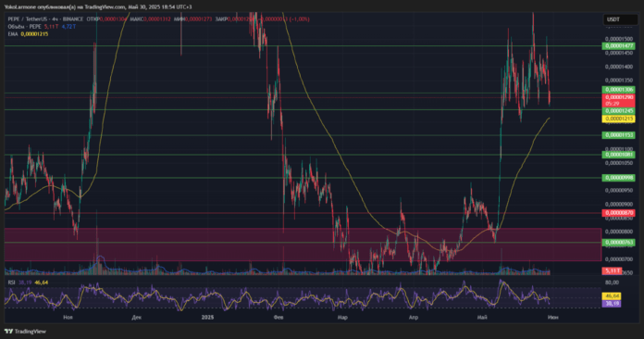Click the purple RSI value label 38,19
Viewport: 644px width, 339px height.
pyautogui.click(x=612, y=304)
